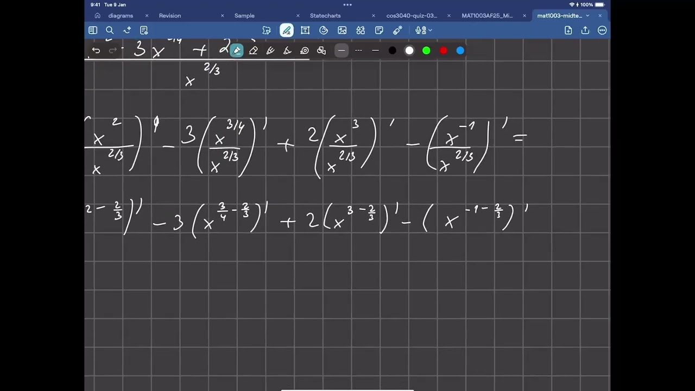This screenshot has width=695, height=391.
Task: Redo the last undone stroke
Action: [113, 51]
